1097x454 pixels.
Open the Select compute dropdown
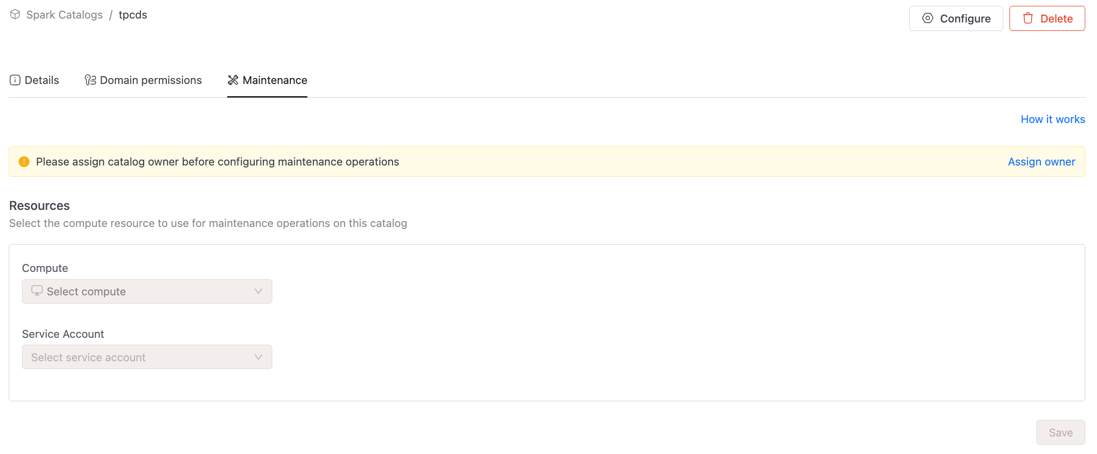[147, 291]
